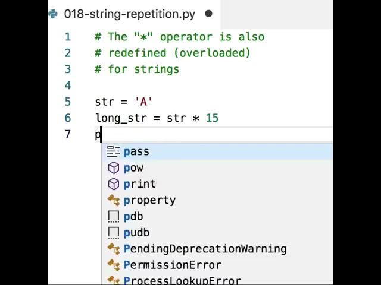Choose the pass autocomplete suggestion
The height and width of the screenshot is (285, 381).
217,152
